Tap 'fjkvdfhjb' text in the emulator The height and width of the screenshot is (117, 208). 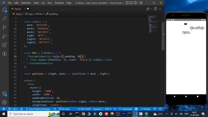(x=197, y=28)
